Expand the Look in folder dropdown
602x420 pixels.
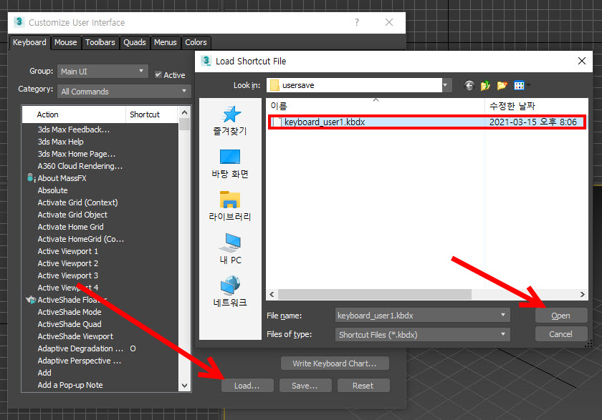point(445,85)
